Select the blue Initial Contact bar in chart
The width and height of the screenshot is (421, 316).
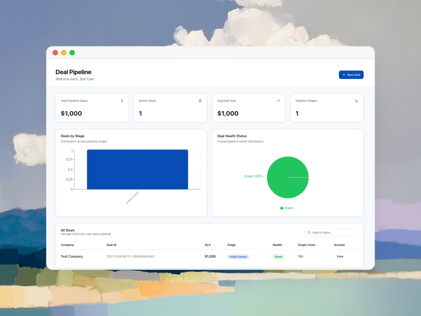[137, 169]
